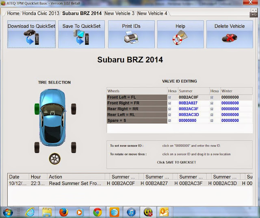Viewport: 260px width, 218px height.
Task: Click winter ID for Rear Right wheel
Action: tap(230, 109)
